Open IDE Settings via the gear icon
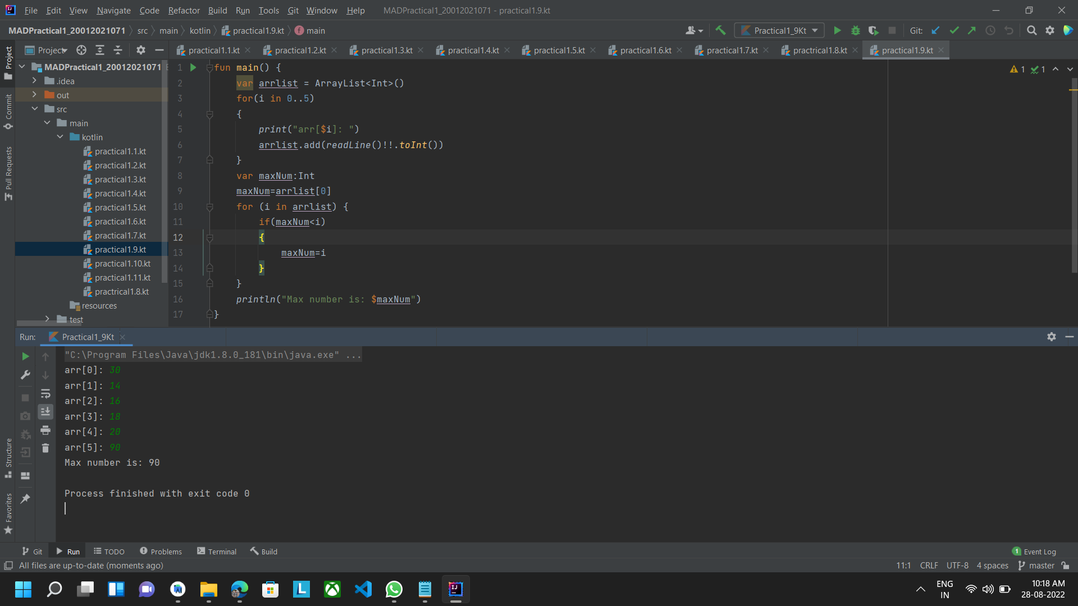 1050,30
